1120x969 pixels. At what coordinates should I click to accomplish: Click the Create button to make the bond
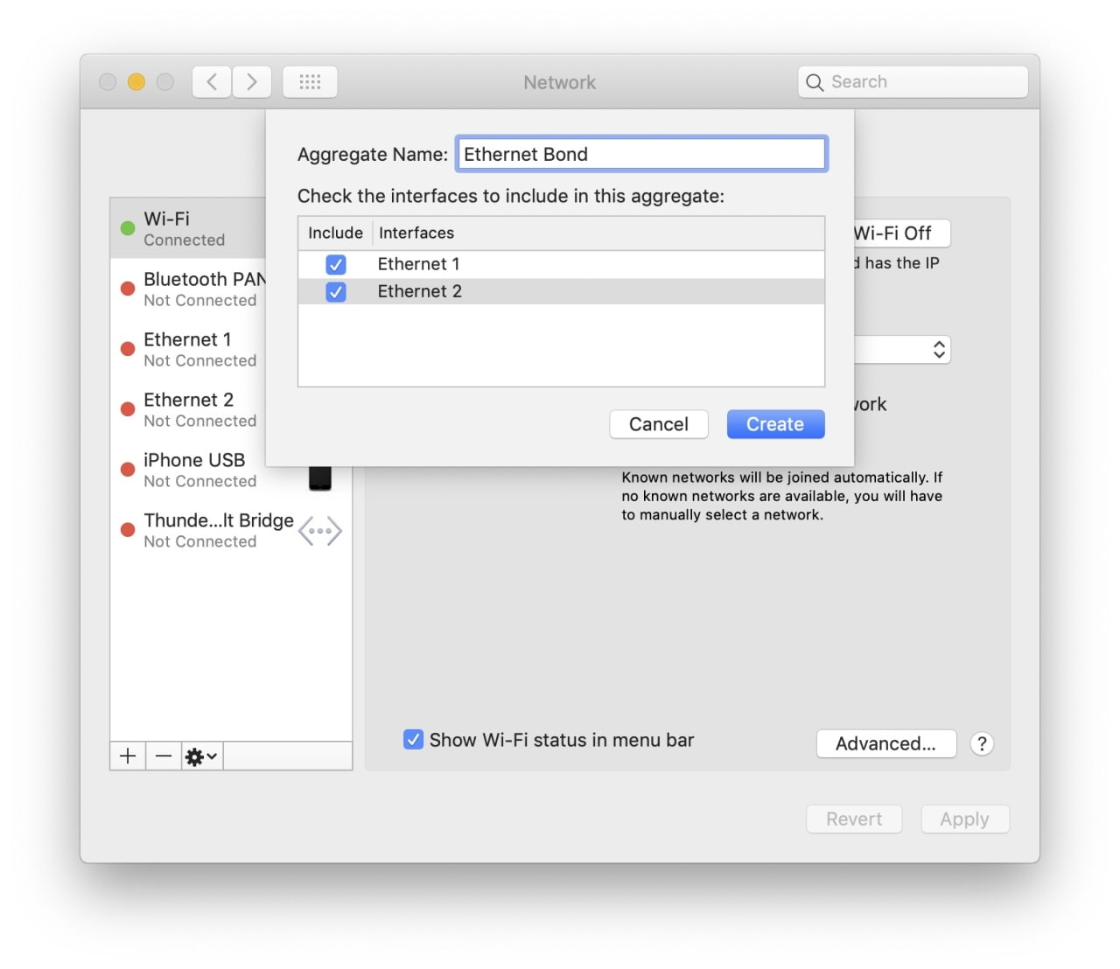774,424
